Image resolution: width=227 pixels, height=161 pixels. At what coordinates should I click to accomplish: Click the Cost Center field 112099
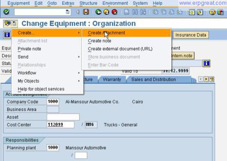click(x=61, y=125)
